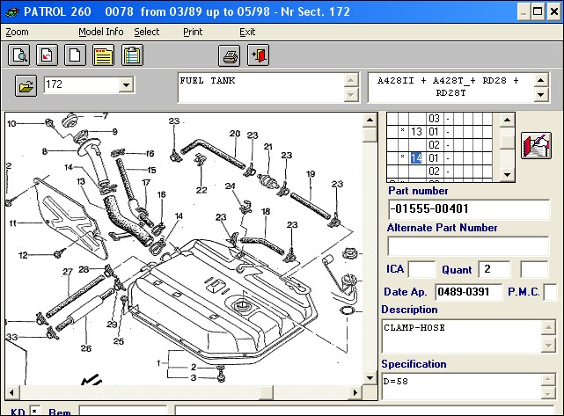Maximize the PATROL 260 window

538,11
